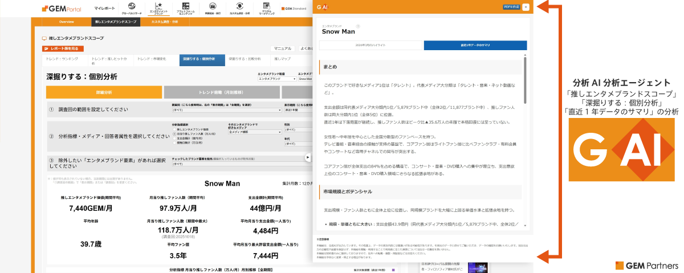The height and width of the screenshot is (273, 684).
Task: Click the レポート版を見る button
Action: 63,49
